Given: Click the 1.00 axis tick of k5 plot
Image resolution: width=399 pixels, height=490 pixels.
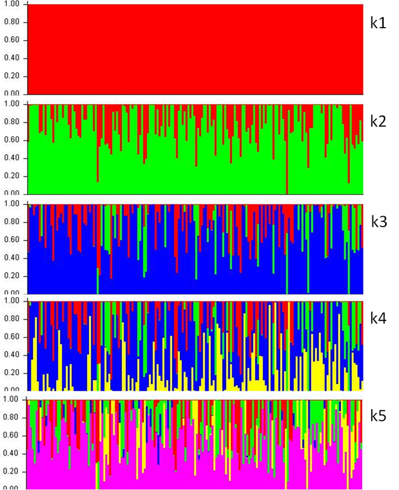Looking at the screenshot, I should (x=11, y=399).
